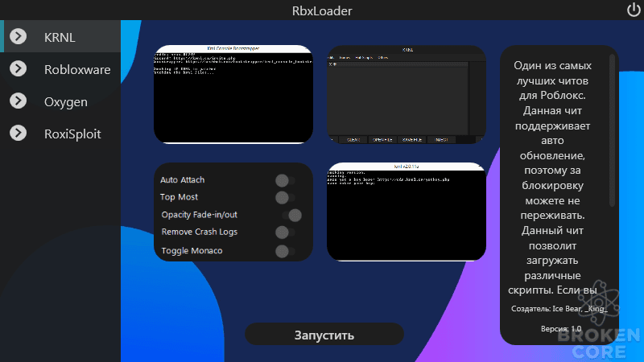Toggle the Remove Crash Logs switch

pyautogui.click(x=286, y=232)
